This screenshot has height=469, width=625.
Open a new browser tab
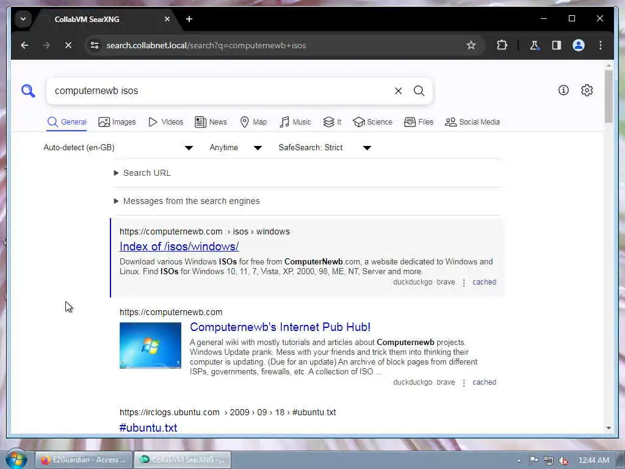[x=189, y=19]
